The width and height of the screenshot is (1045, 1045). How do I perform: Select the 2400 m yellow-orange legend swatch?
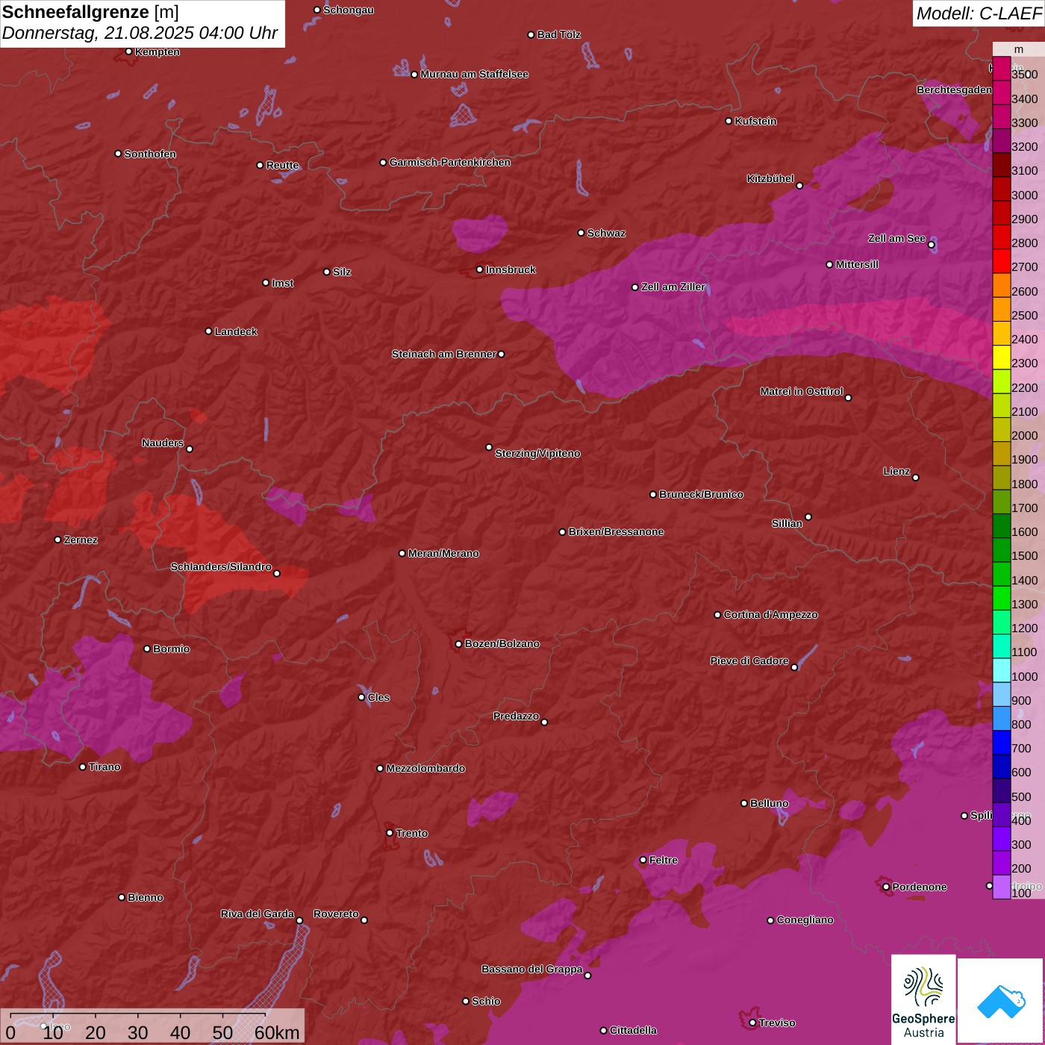(1001, 333)
